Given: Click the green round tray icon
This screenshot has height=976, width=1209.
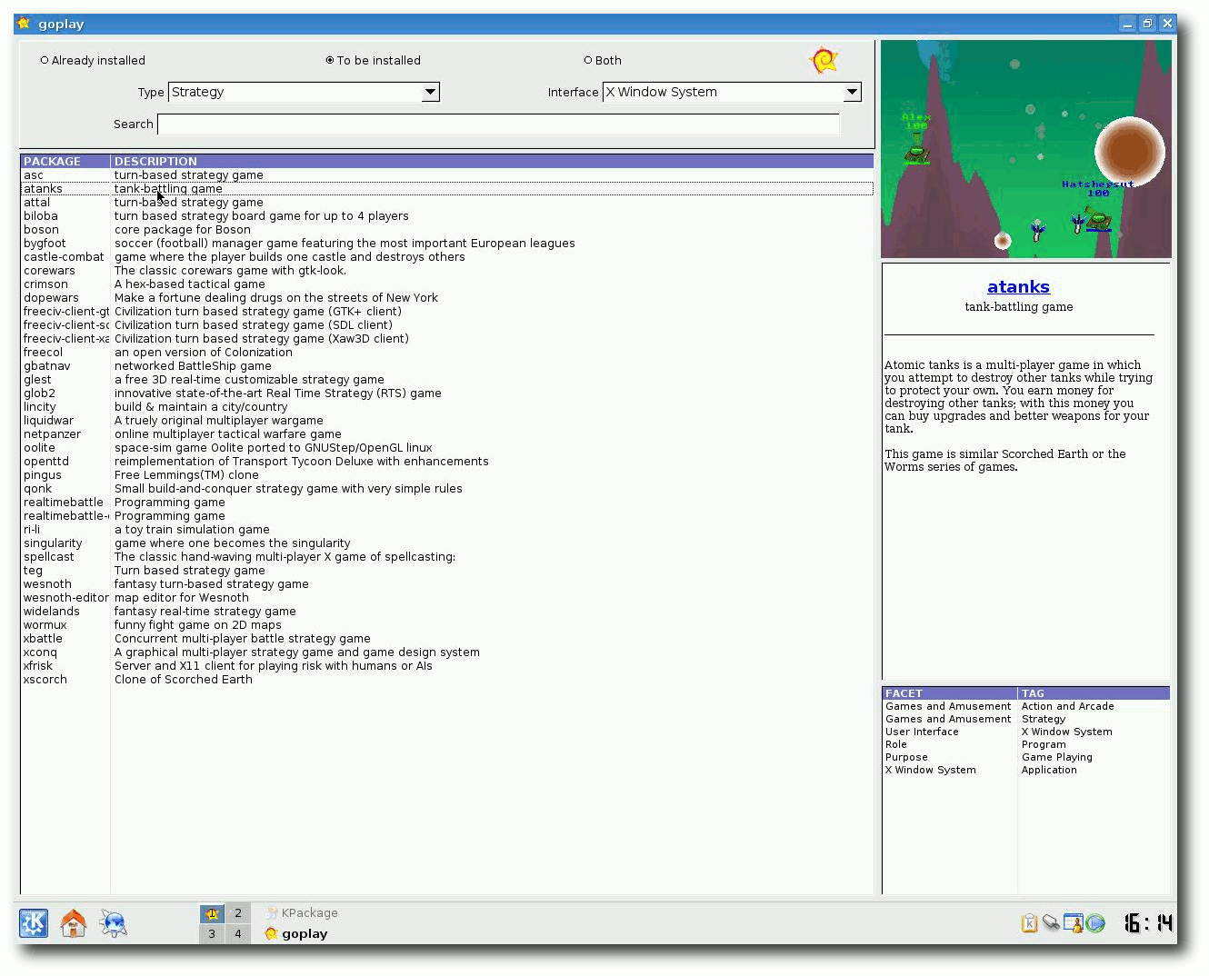Looking at the screenshot, I should pyautogui.click(x=1095, y=923).
